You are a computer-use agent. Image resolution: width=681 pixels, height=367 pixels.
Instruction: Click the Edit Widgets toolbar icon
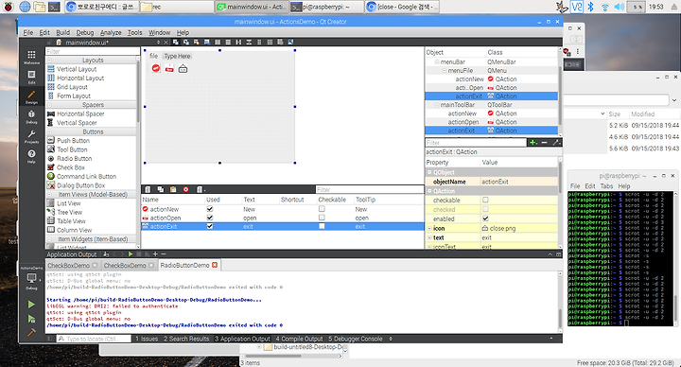[x=176, y=43]
